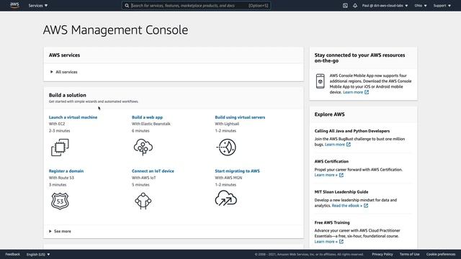
Task: Click the Elastic Beanstalk web app icon
Action: [143, 147]
